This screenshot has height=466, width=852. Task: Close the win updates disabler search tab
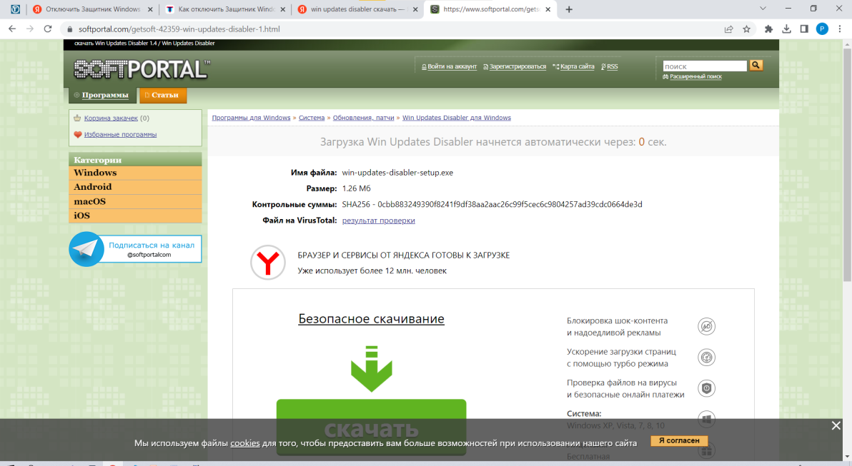coord(415,9)
